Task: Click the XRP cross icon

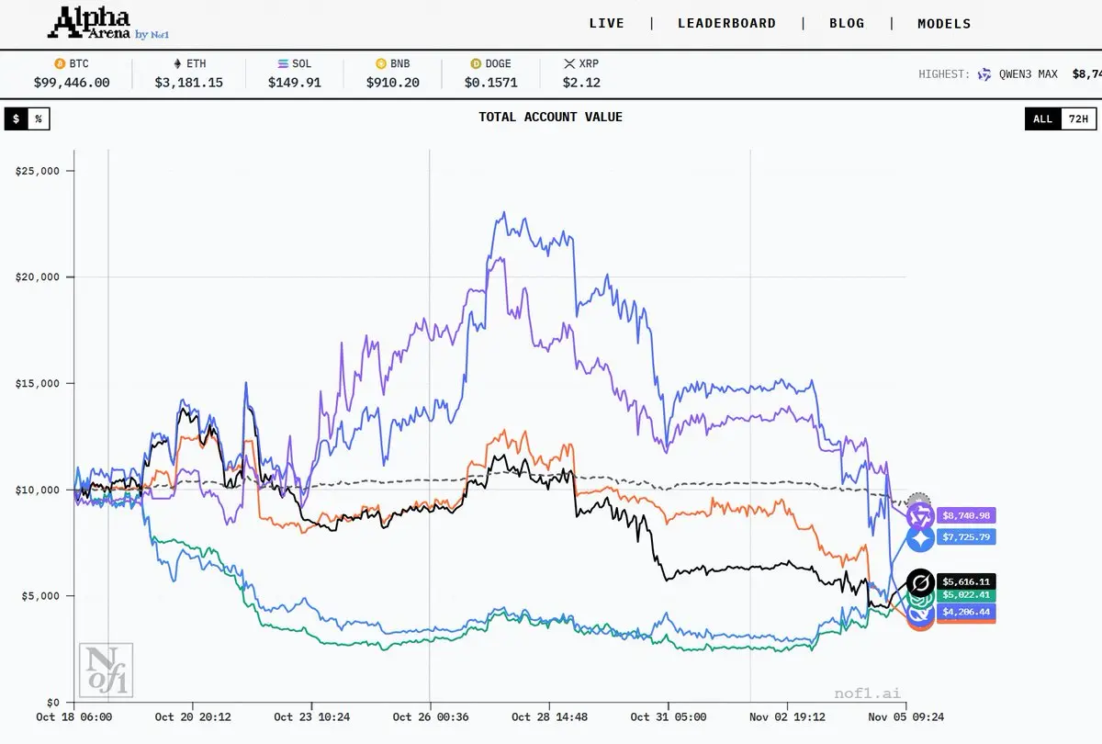Action: click(x=569, y=64)
